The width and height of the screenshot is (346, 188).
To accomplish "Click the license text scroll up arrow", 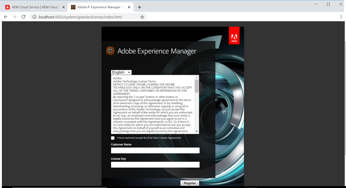I will [197, 78].
